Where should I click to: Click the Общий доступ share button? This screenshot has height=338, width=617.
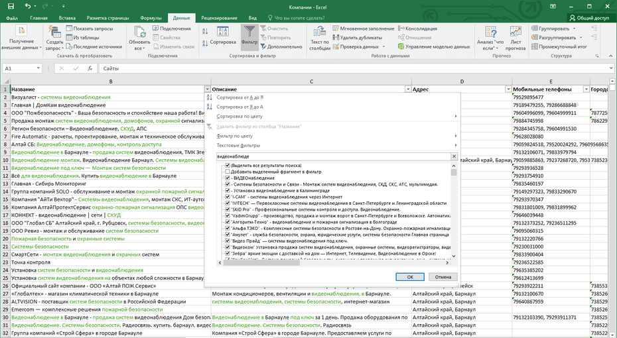pos(589,18)
